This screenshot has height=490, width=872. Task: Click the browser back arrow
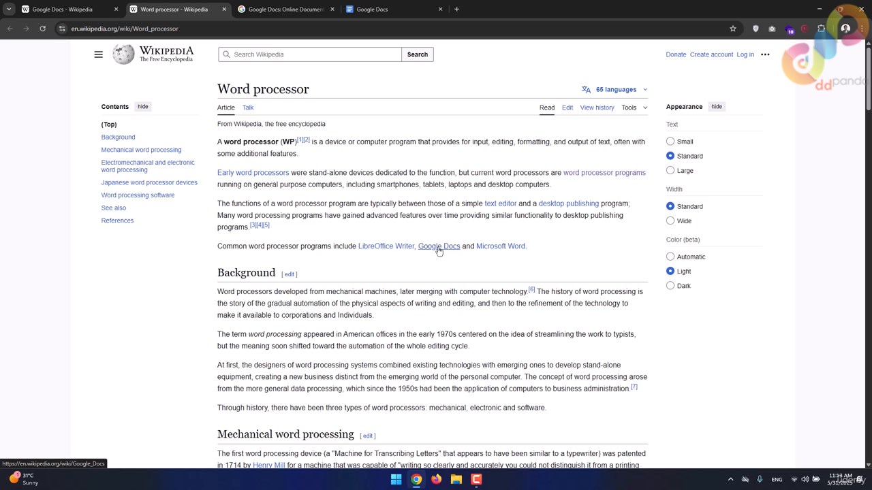pyautogui.click(x=10, y=29)
